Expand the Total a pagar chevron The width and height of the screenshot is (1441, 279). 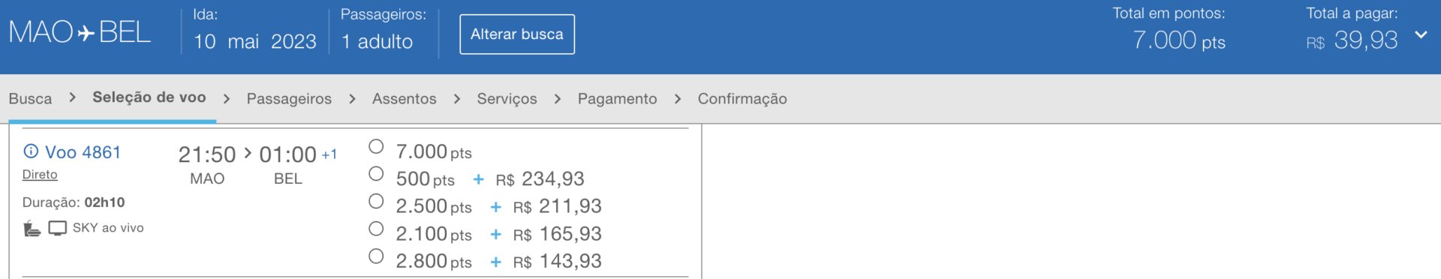point(1421,34)
